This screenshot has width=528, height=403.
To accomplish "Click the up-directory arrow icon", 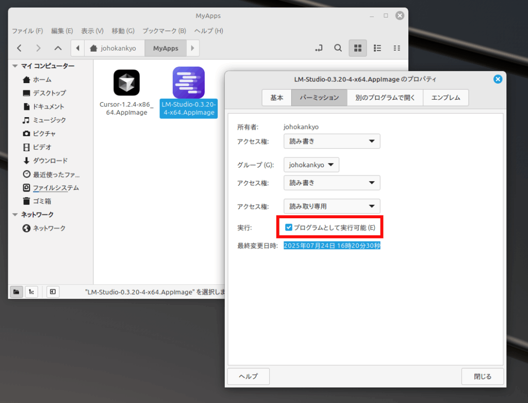I will click(58, 48).
